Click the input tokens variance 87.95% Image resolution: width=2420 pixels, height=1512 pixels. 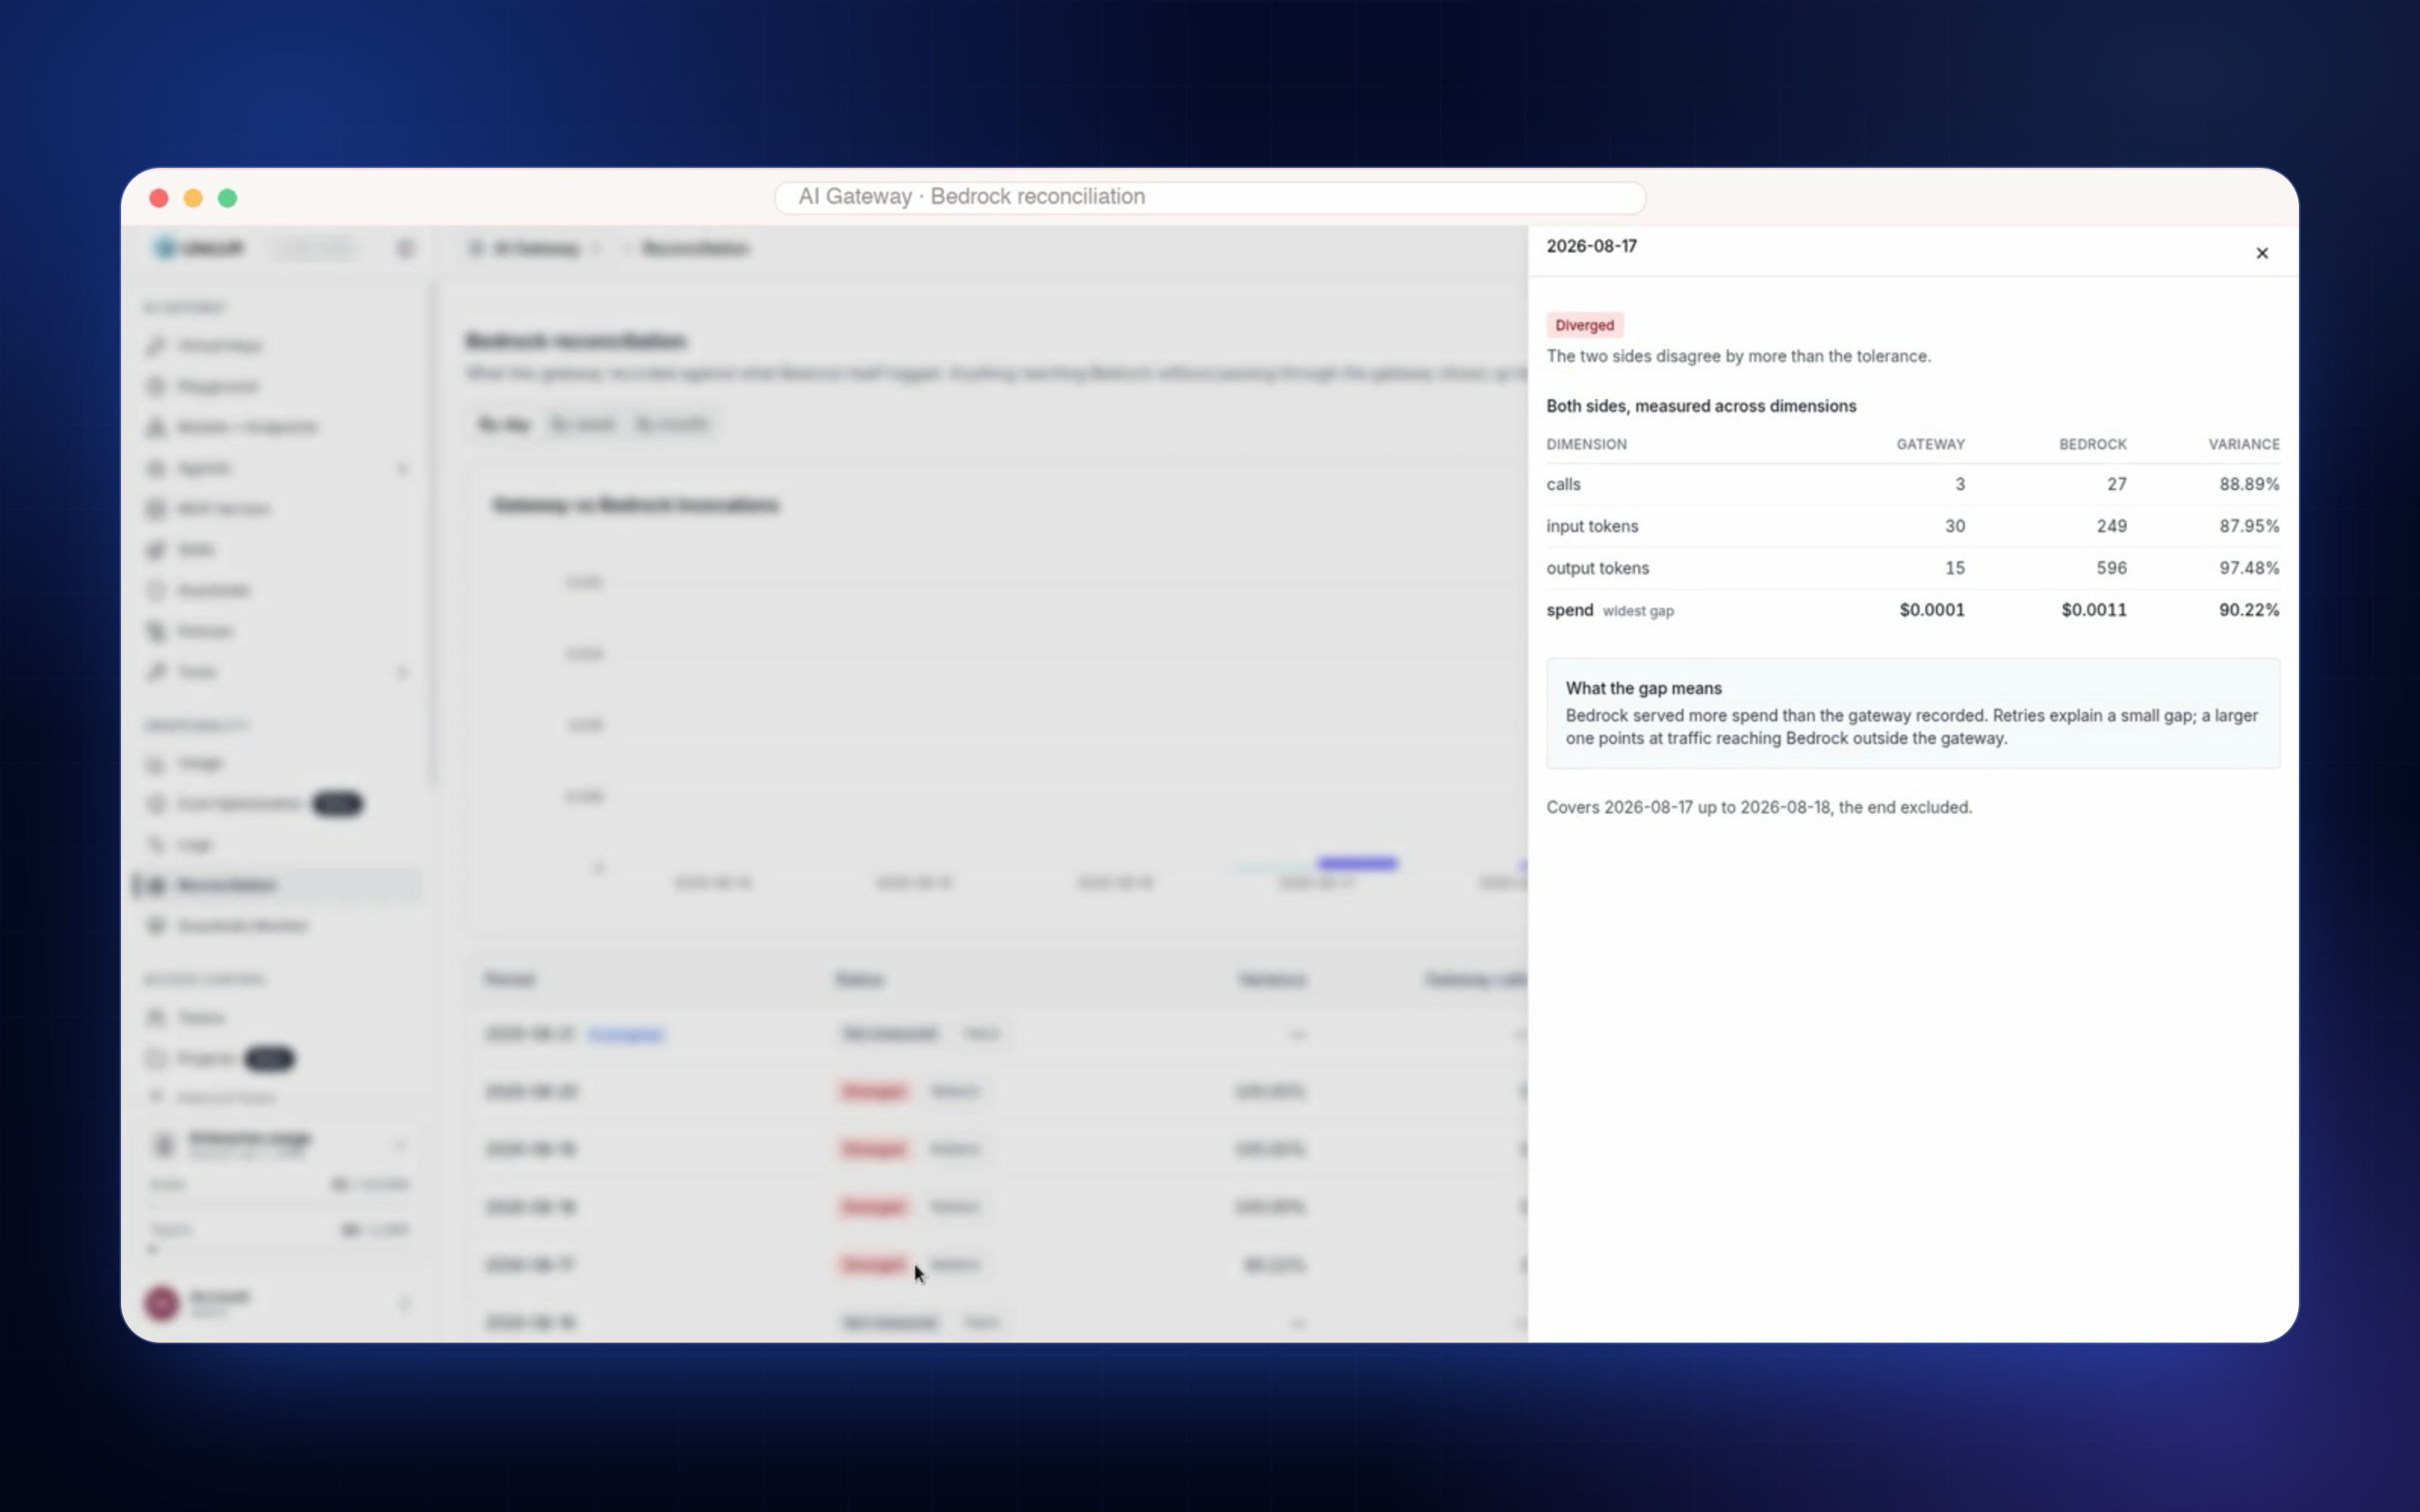click(2249, 526)
